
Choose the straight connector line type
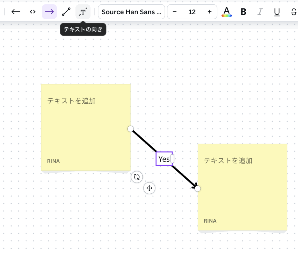pos(66,12)
